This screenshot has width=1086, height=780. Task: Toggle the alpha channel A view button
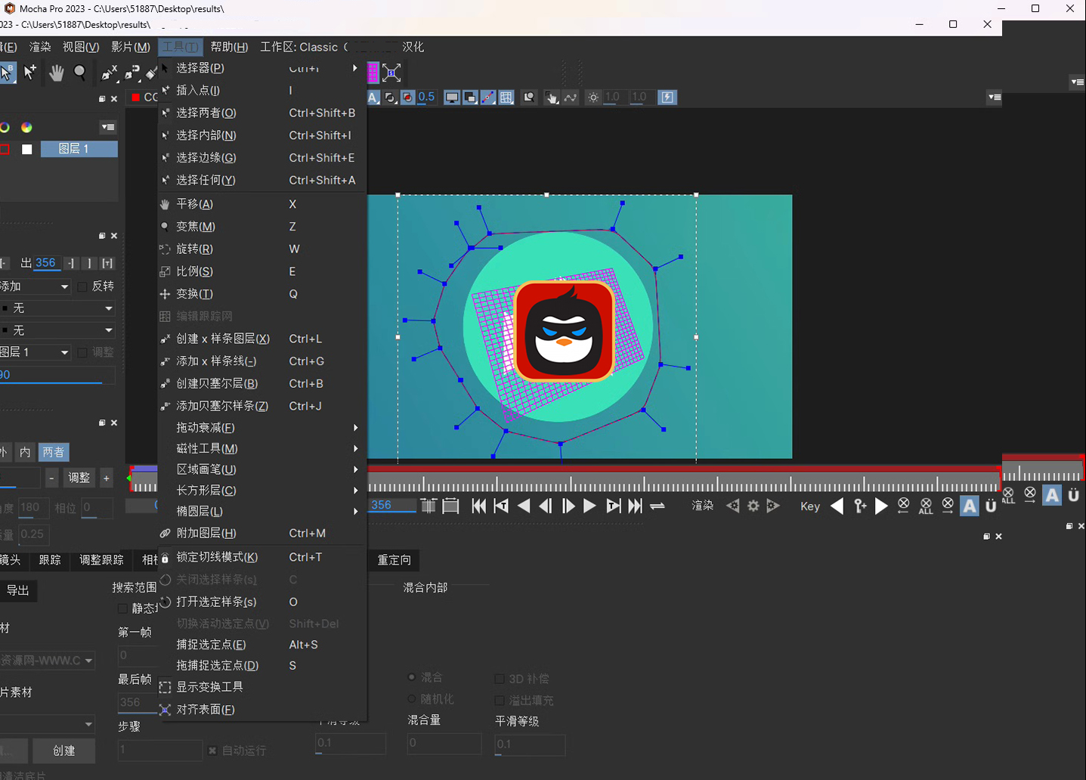pos(373,97)
